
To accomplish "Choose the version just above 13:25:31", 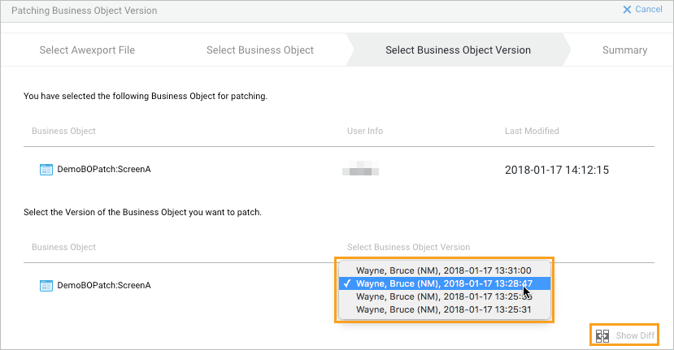I will click(445, 296).
